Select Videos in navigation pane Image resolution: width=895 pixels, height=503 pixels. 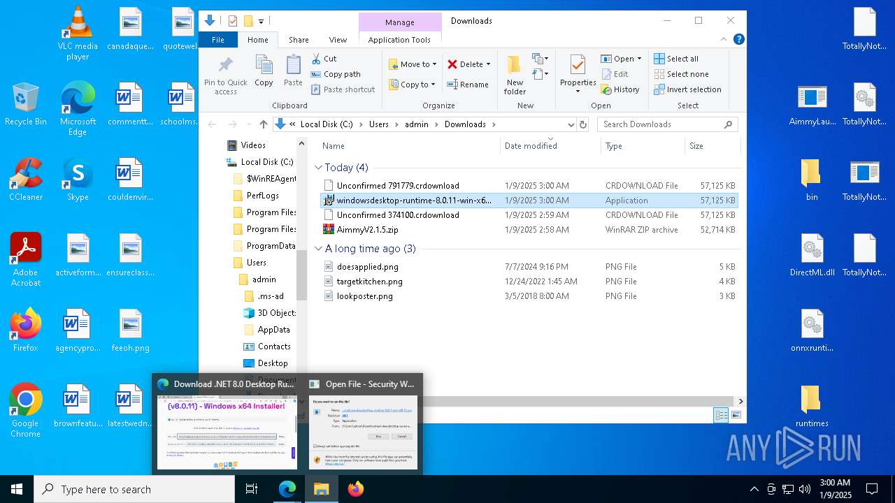[253, 145]
